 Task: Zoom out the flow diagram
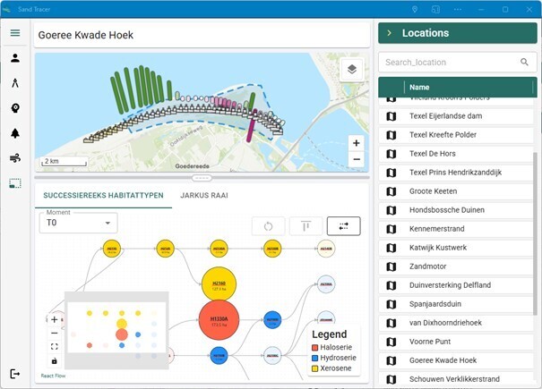[x=55, y=333]
